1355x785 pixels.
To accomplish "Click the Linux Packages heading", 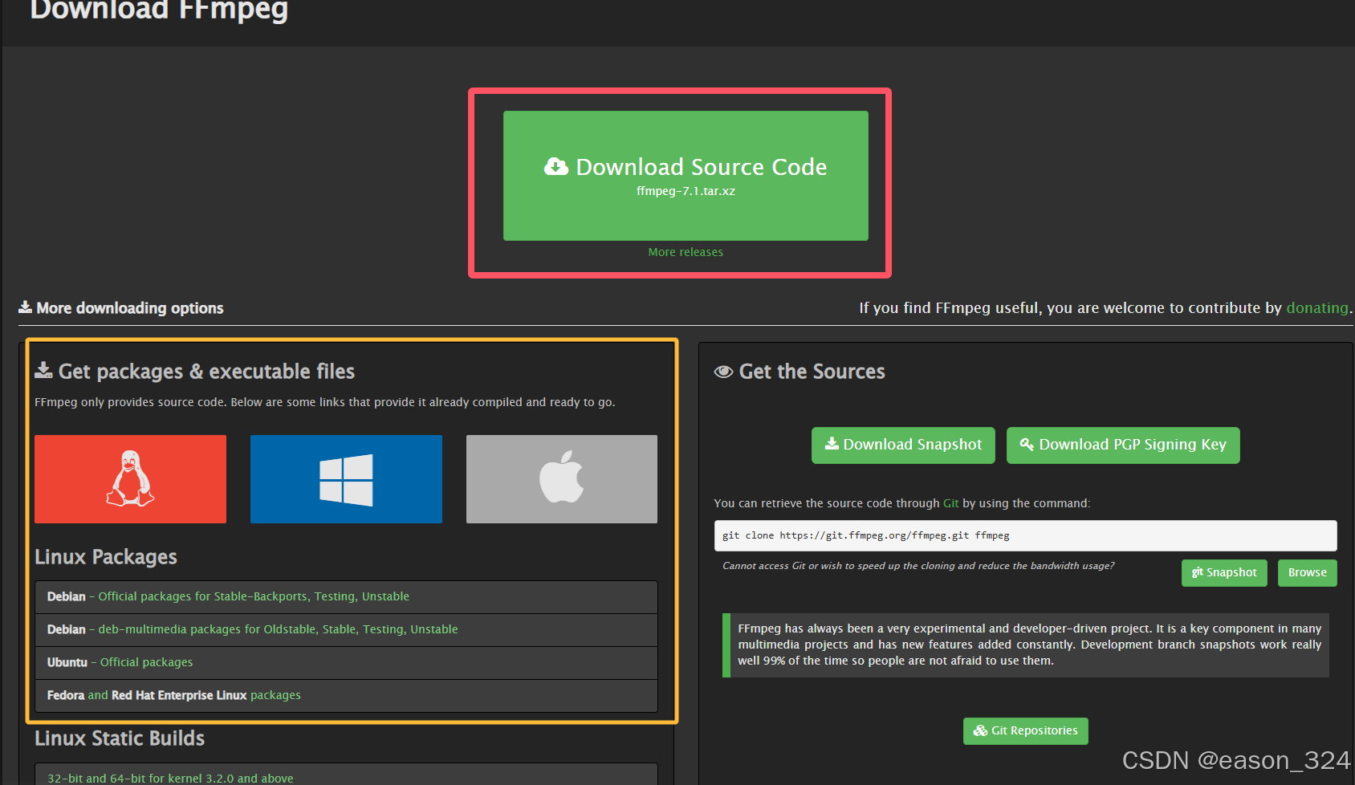I will (106, 557).
